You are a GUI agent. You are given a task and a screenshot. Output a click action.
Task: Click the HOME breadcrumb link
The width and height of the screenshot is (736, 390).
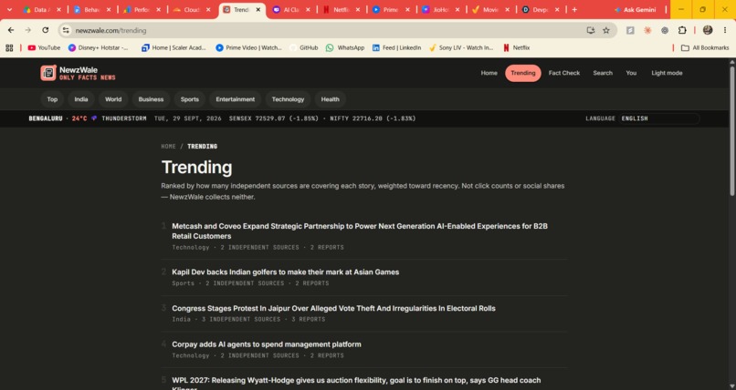pos(168,147)
